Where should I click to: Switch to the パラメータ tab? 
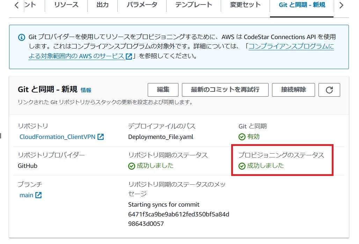point(142,5)
